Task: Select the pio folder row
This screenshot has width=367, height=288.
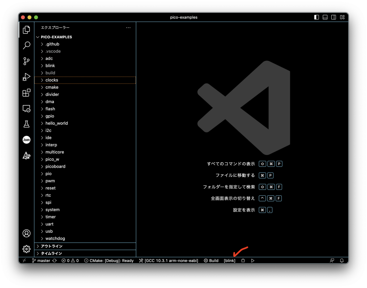Action: tap(85, 174)
